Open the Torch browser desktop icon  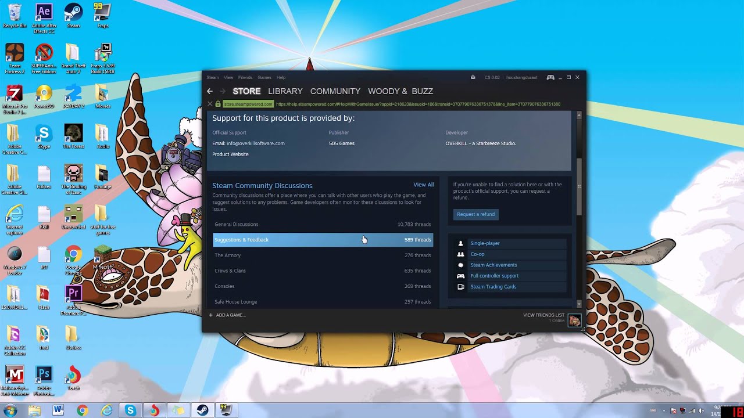[x=73, y=377]
